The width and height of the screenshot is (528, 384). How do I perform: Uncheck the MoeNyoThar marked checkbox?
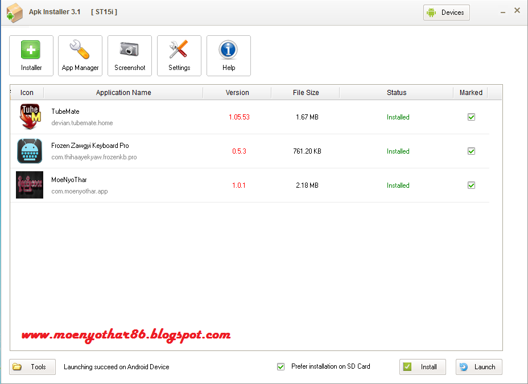coord(472,185)
